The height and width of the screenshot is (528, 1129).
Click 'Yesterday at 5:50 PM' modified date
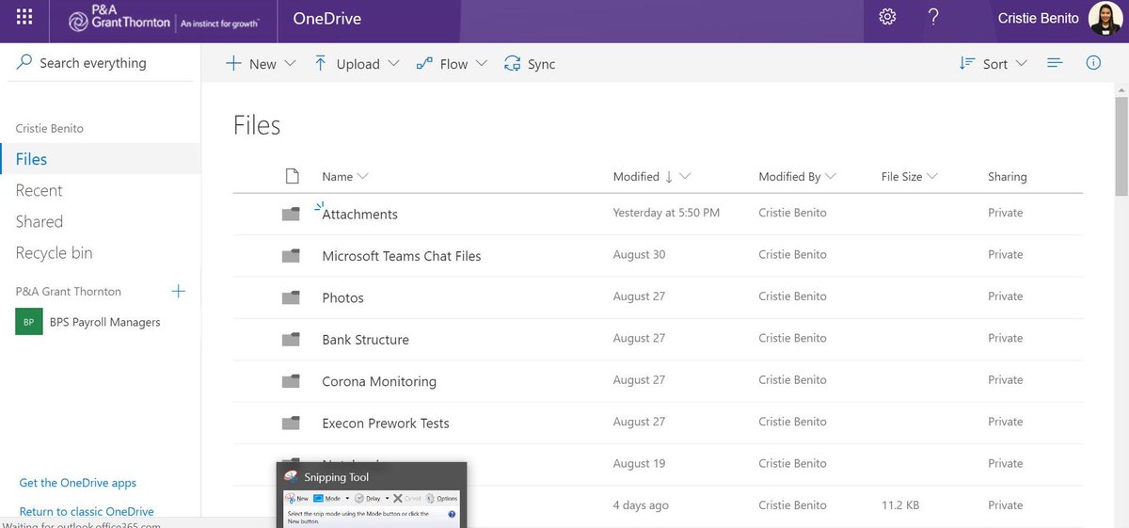(666, 213)
